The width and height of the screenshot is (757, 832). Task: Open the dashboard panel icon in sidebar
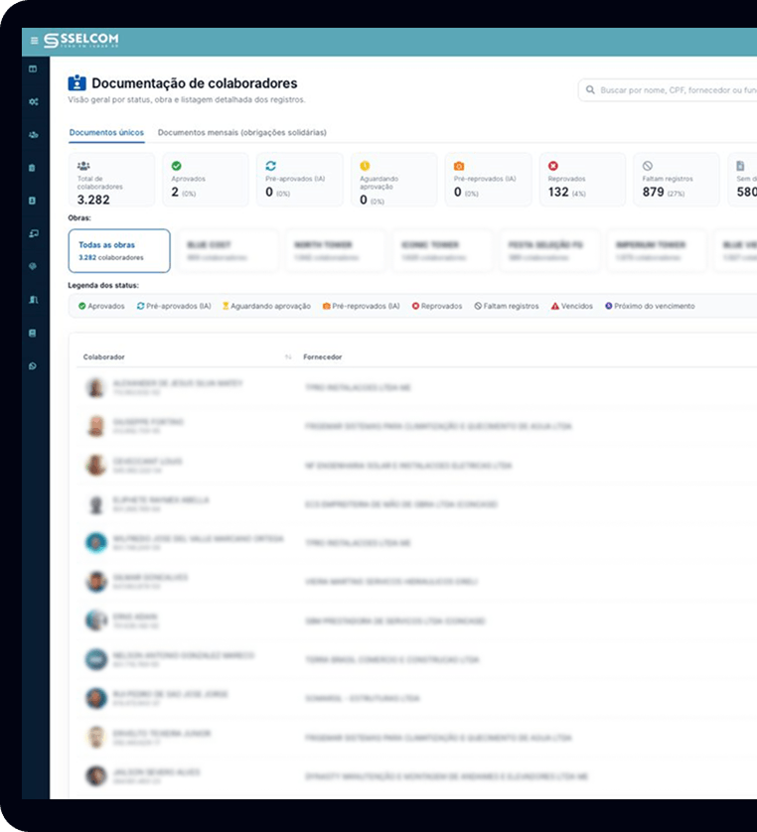click(33, 69)
